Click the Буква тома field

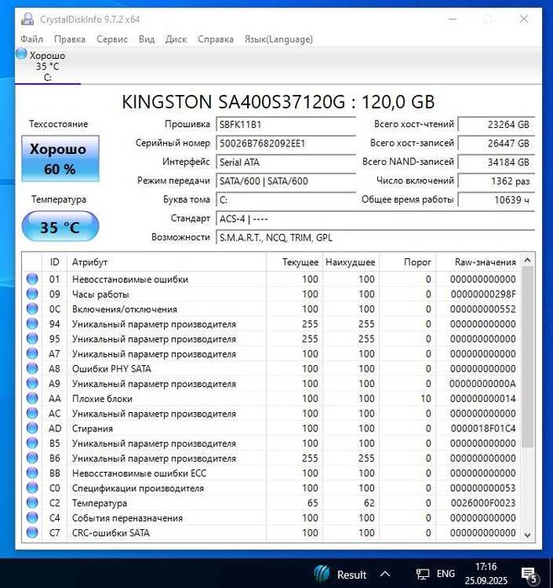click(286, 200)
